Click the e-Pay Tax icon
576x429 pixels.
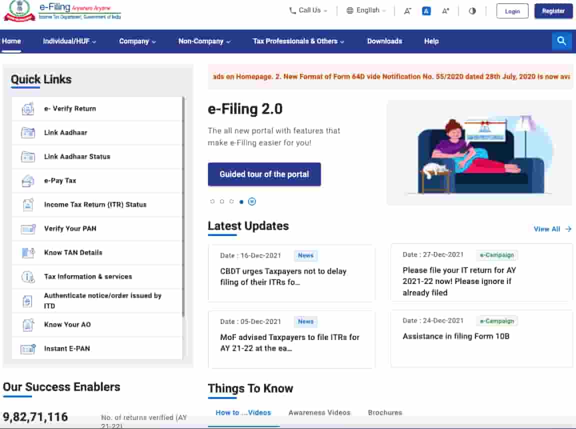(28, 180)
